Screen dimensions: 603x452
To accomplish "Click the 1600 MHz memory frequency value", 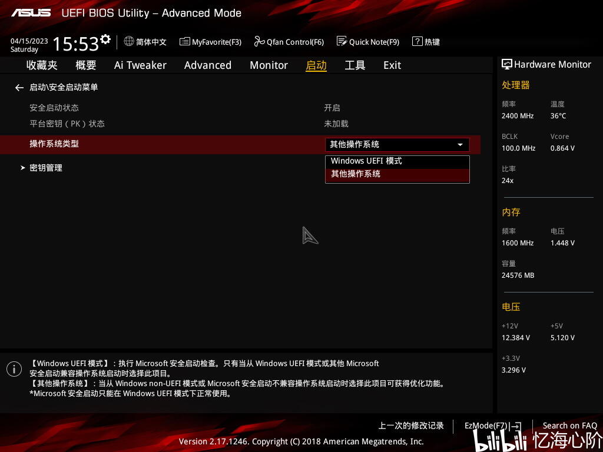I will pyautogui.click(x=518, y=243).
